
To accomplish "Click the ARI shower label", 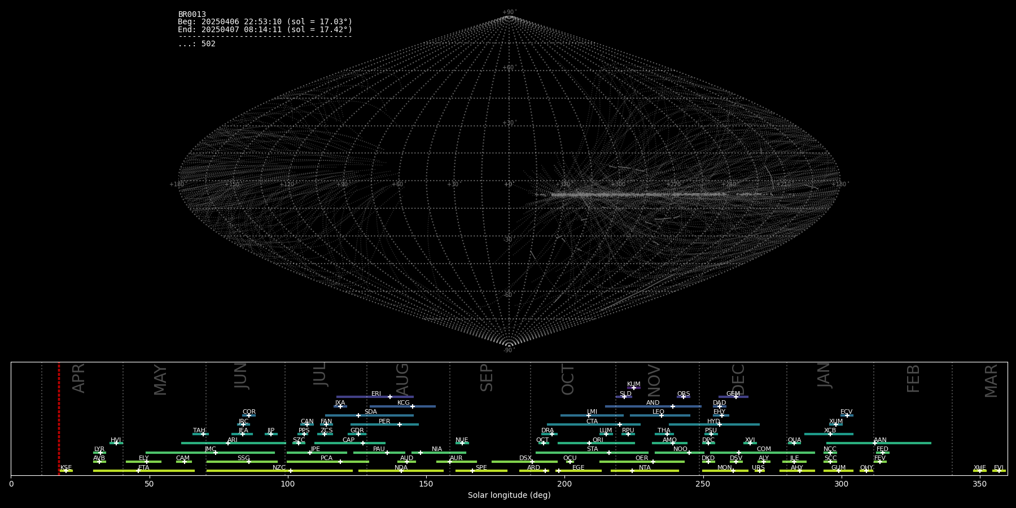I will pos(232,440).
